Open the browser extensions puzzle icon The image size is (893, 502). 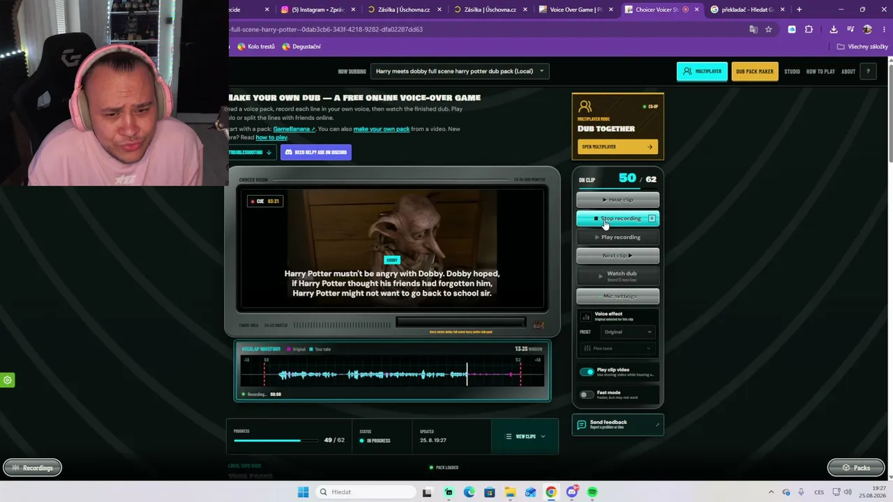pos(809,29)
